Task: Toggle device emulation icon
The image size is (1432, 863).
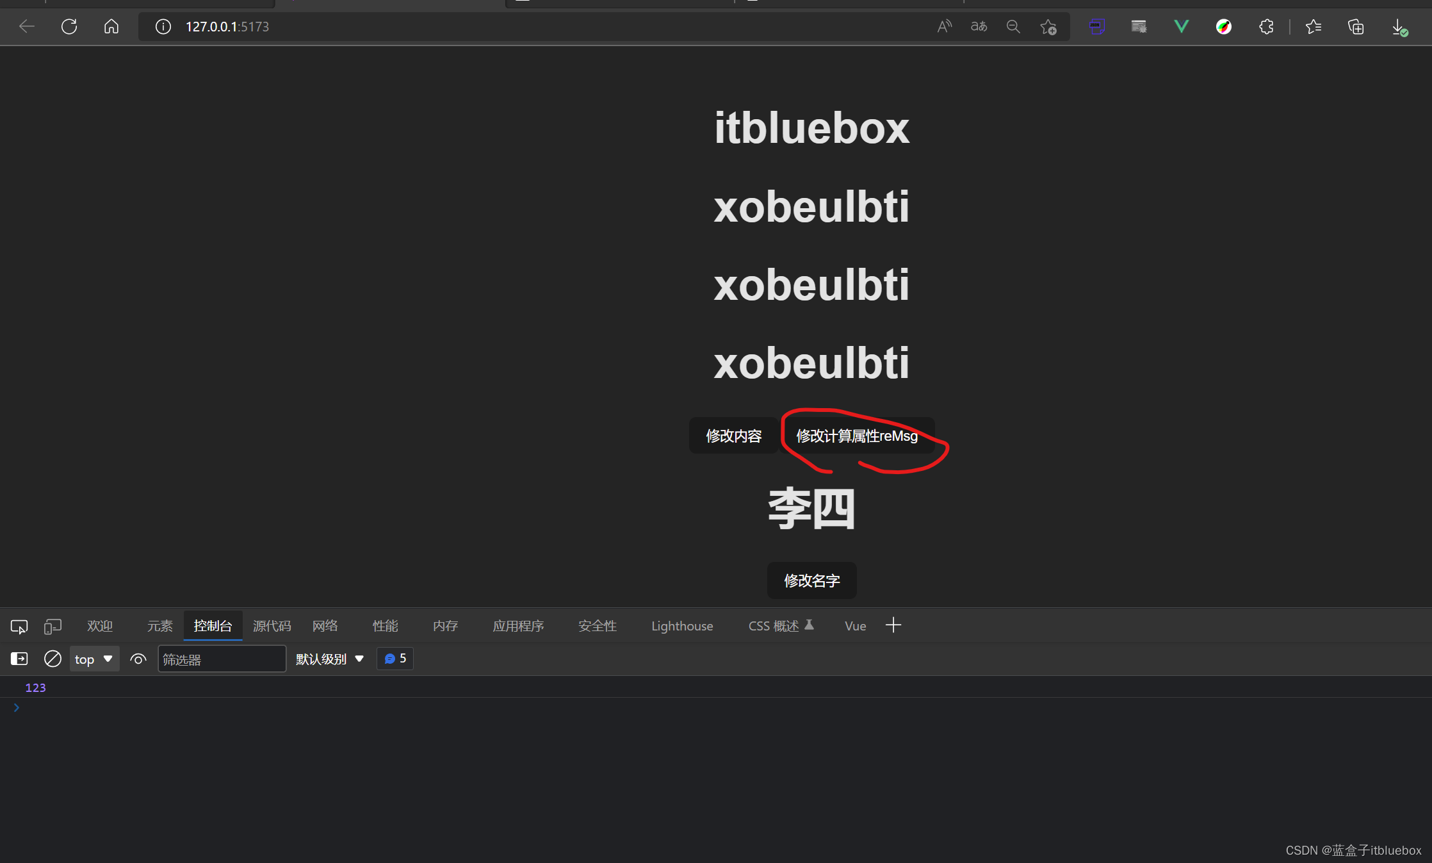Action: pos(53,626)
